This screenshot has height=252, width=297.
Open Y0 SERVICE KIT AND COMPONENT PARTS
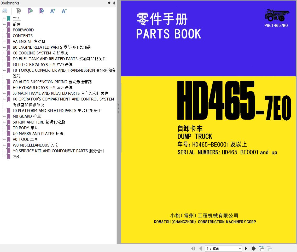(x=59, y=151)
